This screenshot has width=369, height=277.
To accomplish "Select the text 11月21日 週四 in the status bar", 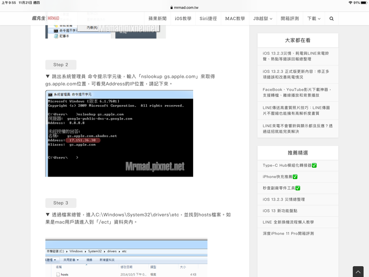I will pyautogui.click(x=29, y=3).
